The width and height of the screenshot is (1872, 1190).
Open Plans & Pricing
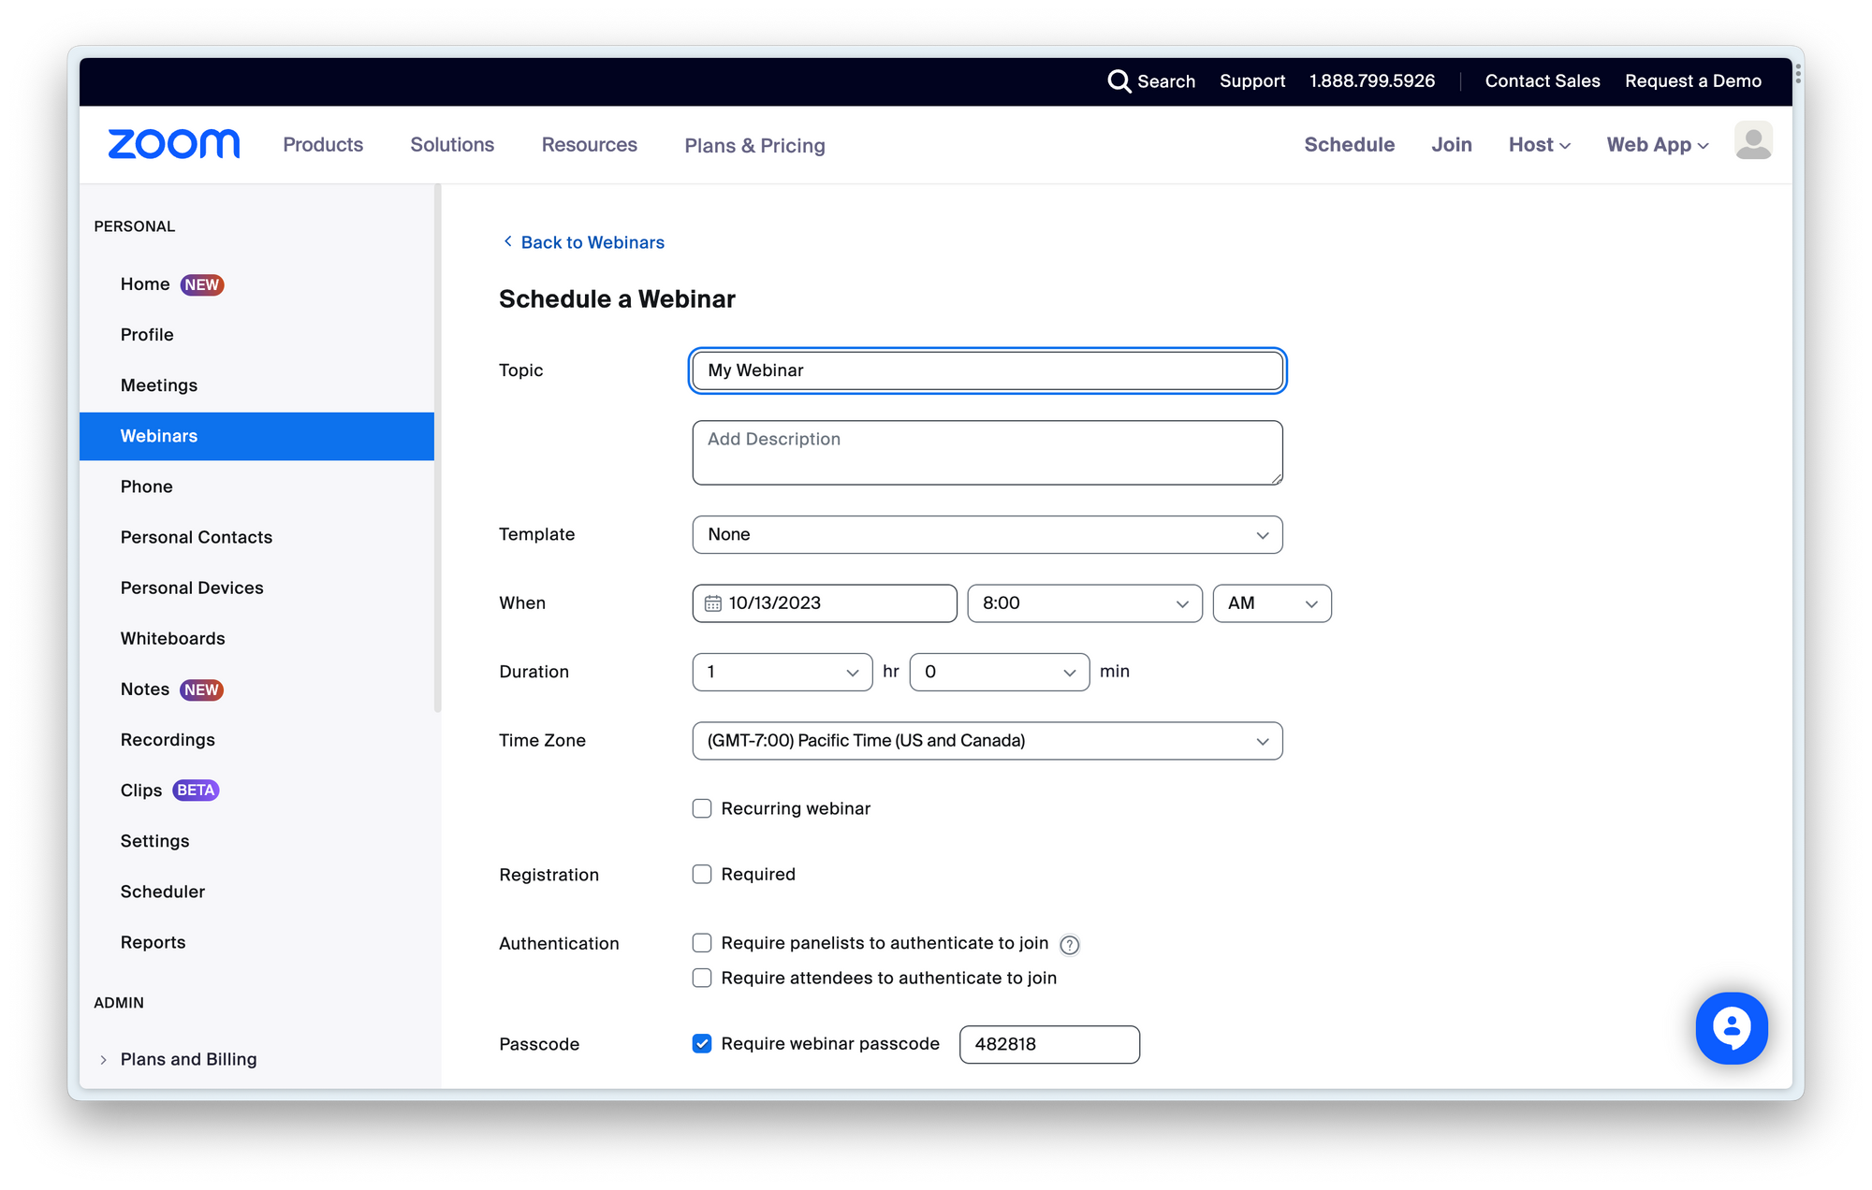(754, 146)
